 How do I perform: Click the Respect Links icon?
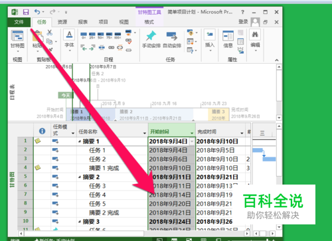(128, 41)
